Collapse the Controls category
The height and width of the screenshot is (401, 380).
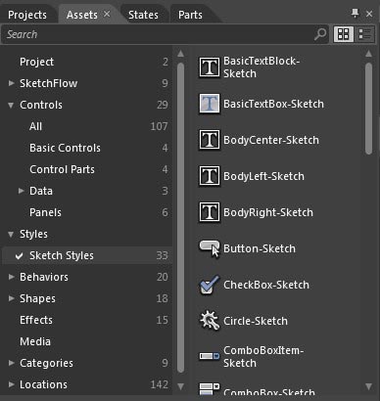[11, 105]
